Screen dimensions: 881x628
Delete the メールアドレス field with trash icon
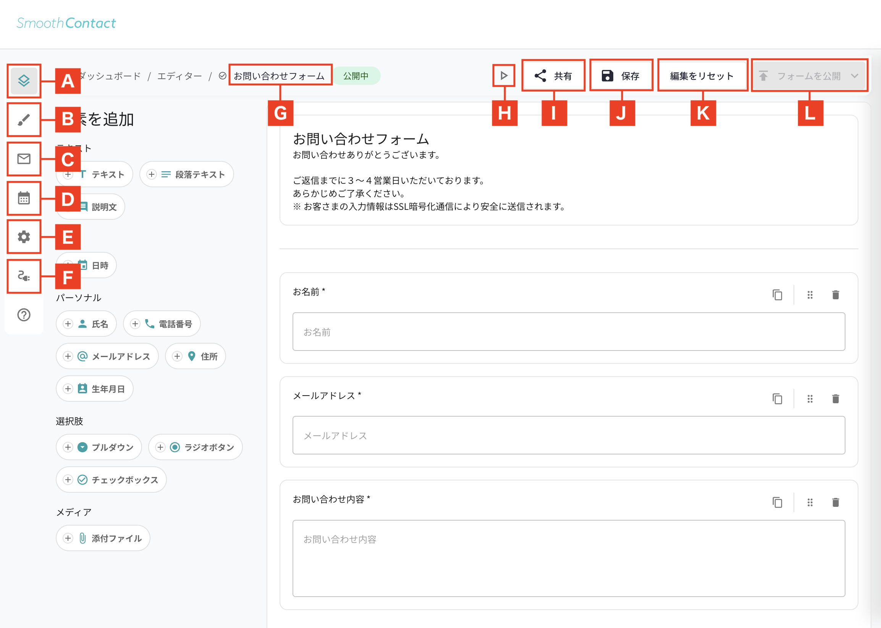[x=836, y=398]
